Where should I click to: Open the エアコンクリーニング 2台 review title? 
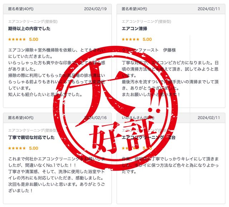tap(148, 138)
